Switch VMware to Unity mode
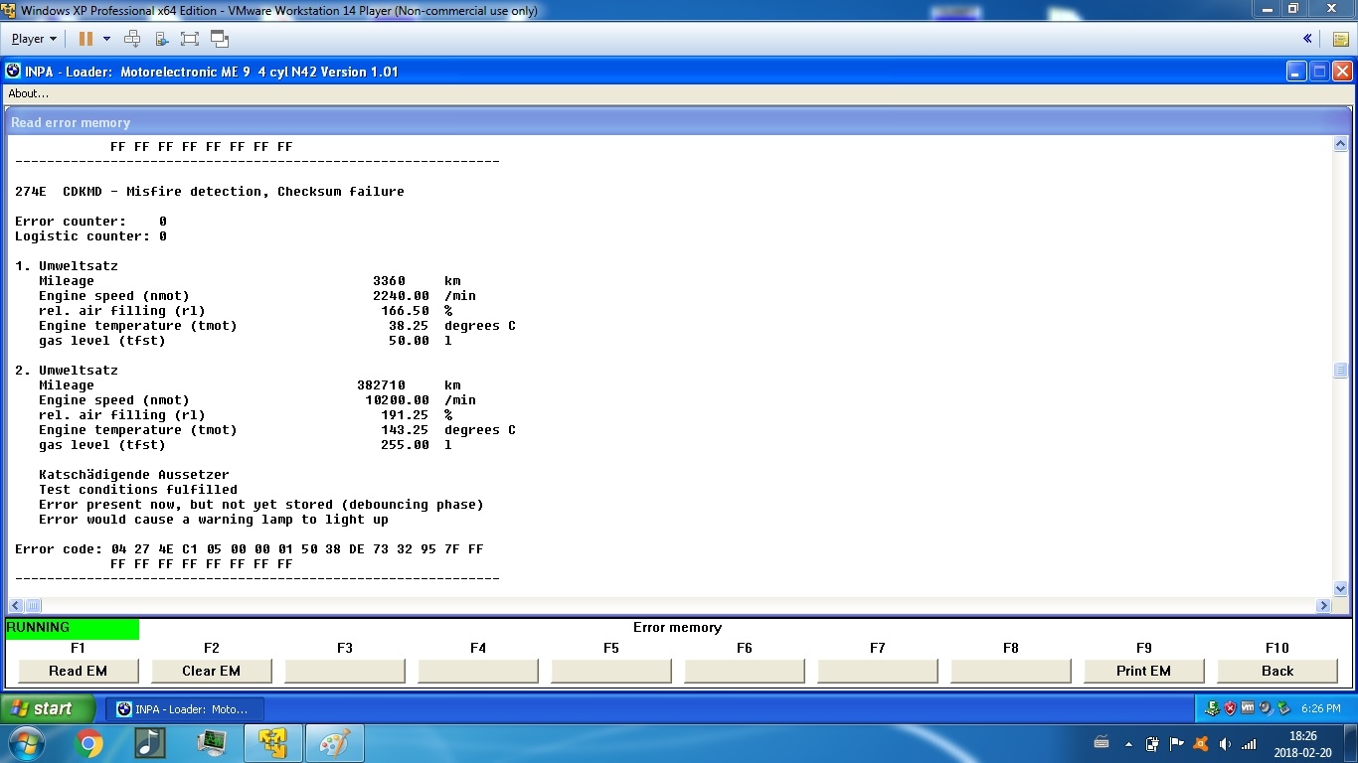This screenshot has width=1358, height=763. pyautogui.click(x=220, y=39)
